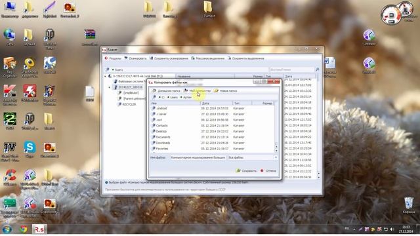
Task: Select the Desktop folder row
Action: [x=213, y=131]
